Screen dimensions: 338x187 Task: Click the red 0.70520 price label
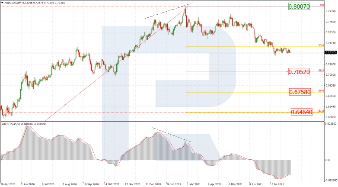299,72
